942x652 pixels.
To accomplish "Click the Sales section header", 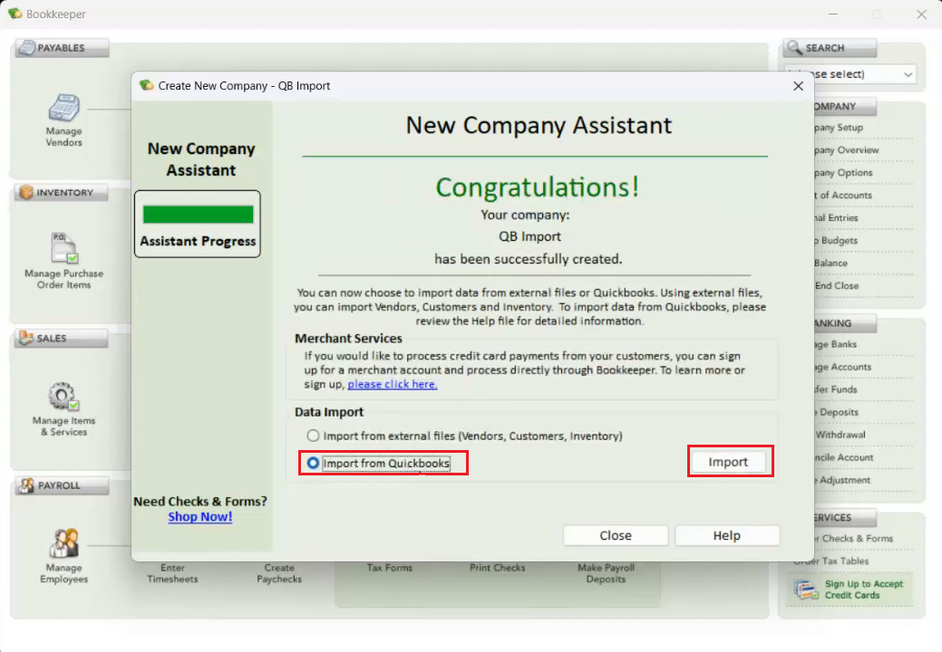I will coord(62,339).
